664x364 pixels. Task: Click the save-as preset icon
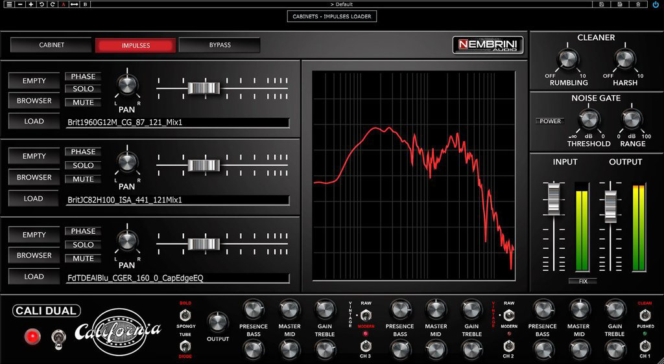click(620, 5)
